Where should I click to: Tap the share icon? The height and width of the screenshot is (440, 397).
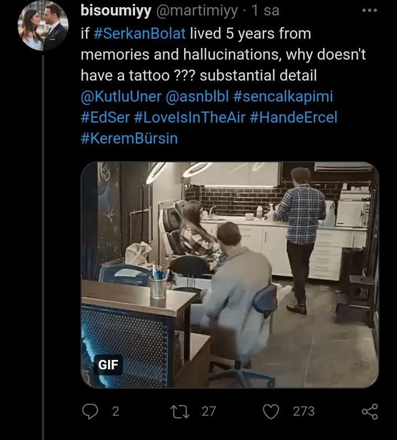point(369,411)
